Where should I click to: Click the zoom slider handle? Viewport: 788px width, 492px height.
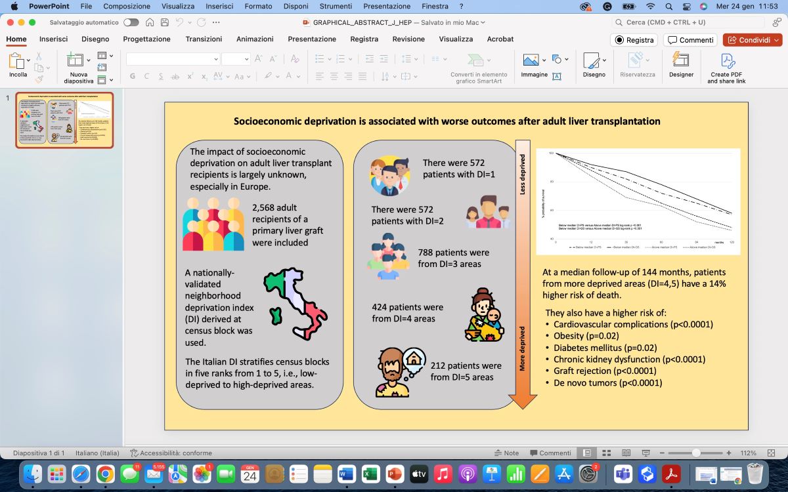click(x=696, y=453)
